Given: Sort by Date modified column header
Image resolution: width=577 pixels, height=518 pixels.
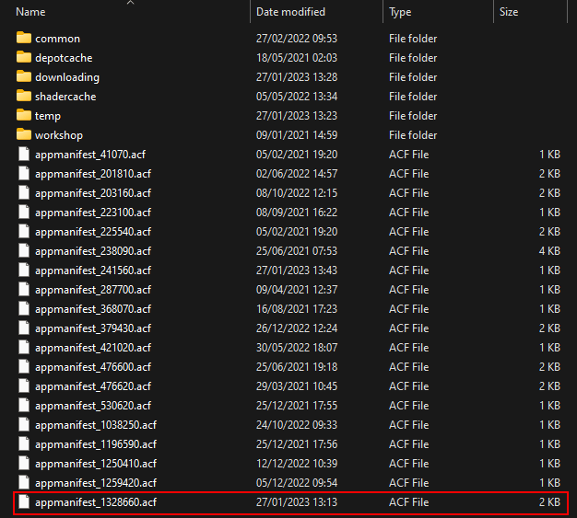Looking at the screenshot, I should coord(290,12).
